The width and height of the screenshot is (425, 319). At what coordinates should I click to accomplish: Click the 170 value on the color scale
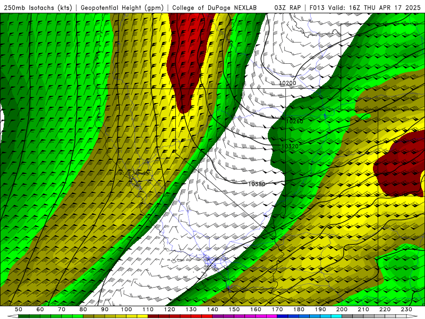coord(277,309)
